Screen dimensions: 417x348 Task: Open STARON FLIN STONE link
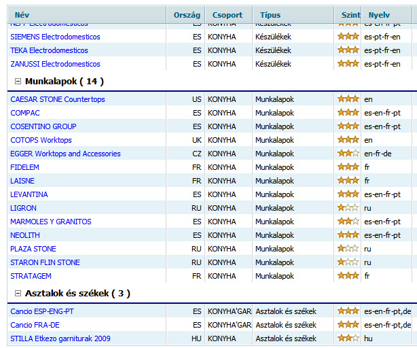click(x=45, y=262)
